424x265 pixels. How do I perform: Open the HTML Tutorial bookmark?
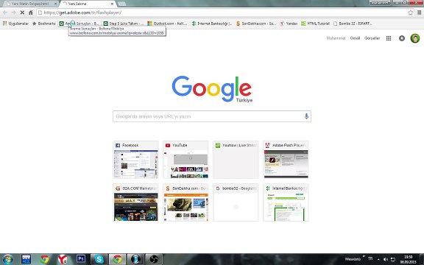tap(315, 24)
